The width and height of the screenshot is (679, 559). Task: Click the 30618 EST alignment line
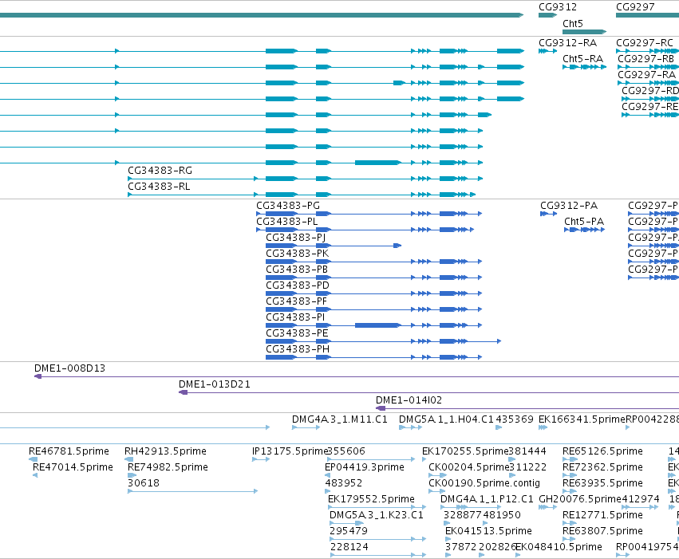pos(193,491)
